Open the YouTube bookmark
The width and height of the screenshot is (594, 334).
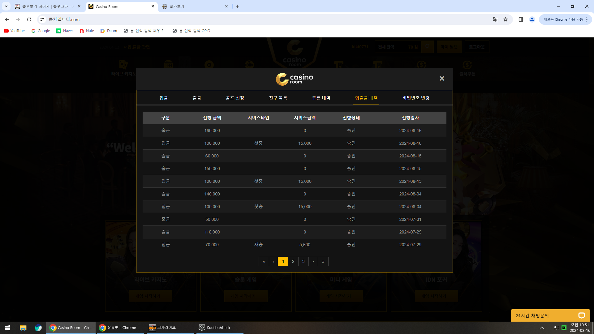point(14,31)
